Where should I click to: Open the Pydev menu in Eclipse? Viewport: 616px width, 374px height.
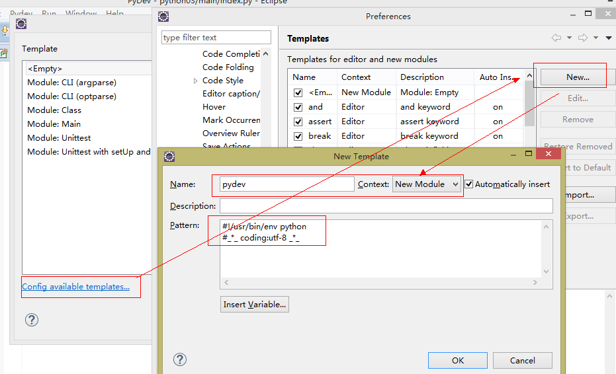21,13
